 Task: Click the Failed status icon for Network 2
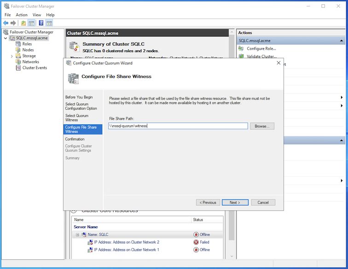point(196,242)
